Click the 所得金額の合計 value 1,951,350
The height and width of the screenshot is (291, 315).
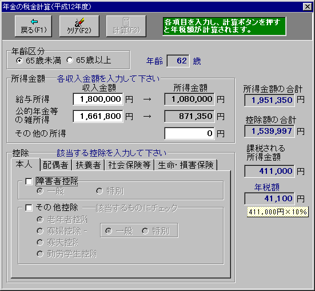coord(269,100)
